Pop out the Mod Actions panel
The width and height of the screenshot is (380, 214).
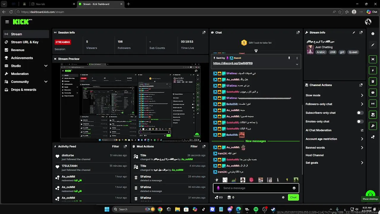(x=204, y=147)
